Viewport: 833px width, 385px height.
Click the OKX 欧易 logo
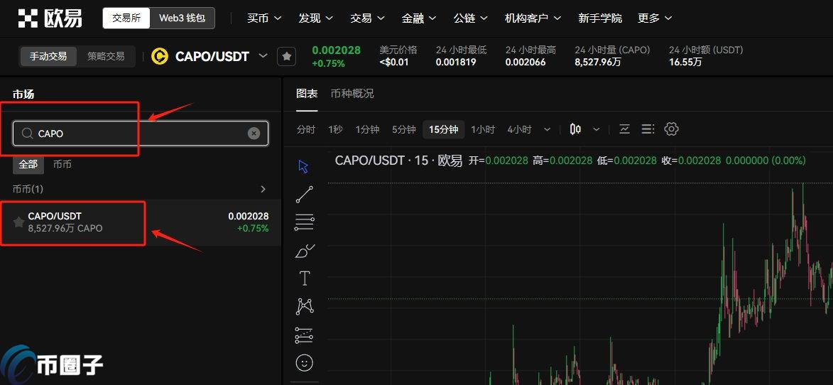coord(50,18)
